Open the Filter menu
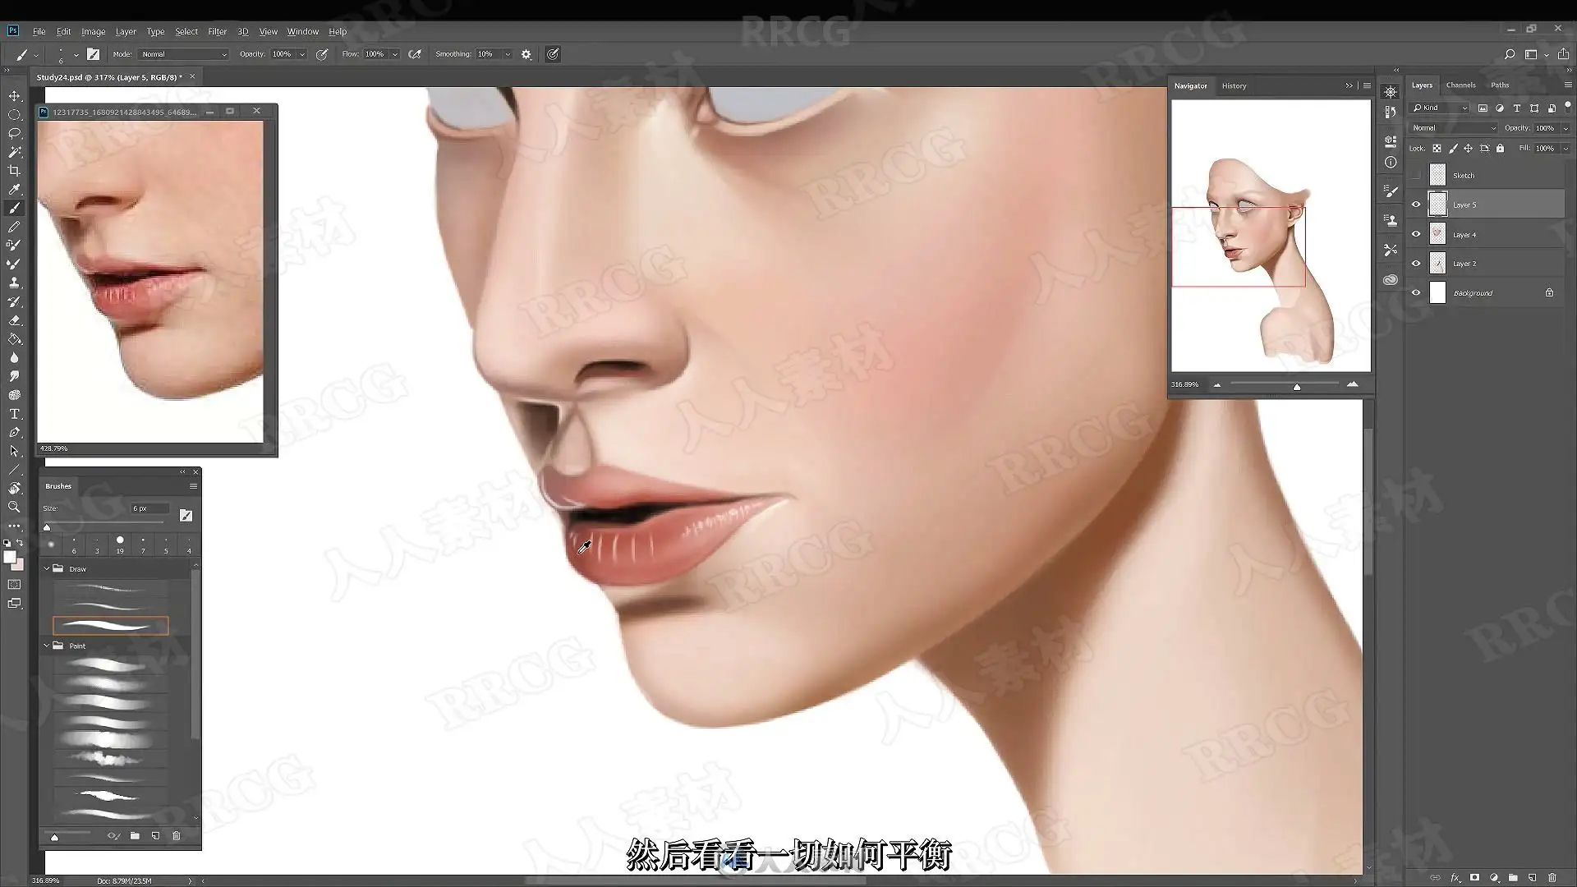The height and width of the screenshot is (887, 1577). (x=217, y=31)
